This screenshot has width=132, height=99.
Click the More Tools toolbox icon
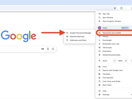tap(100, 85)
